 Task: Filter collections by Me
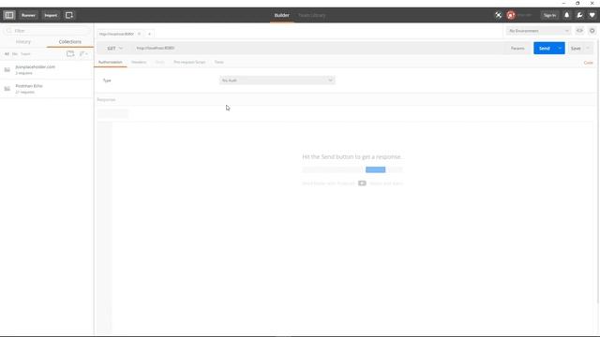(x=15, y=54)
